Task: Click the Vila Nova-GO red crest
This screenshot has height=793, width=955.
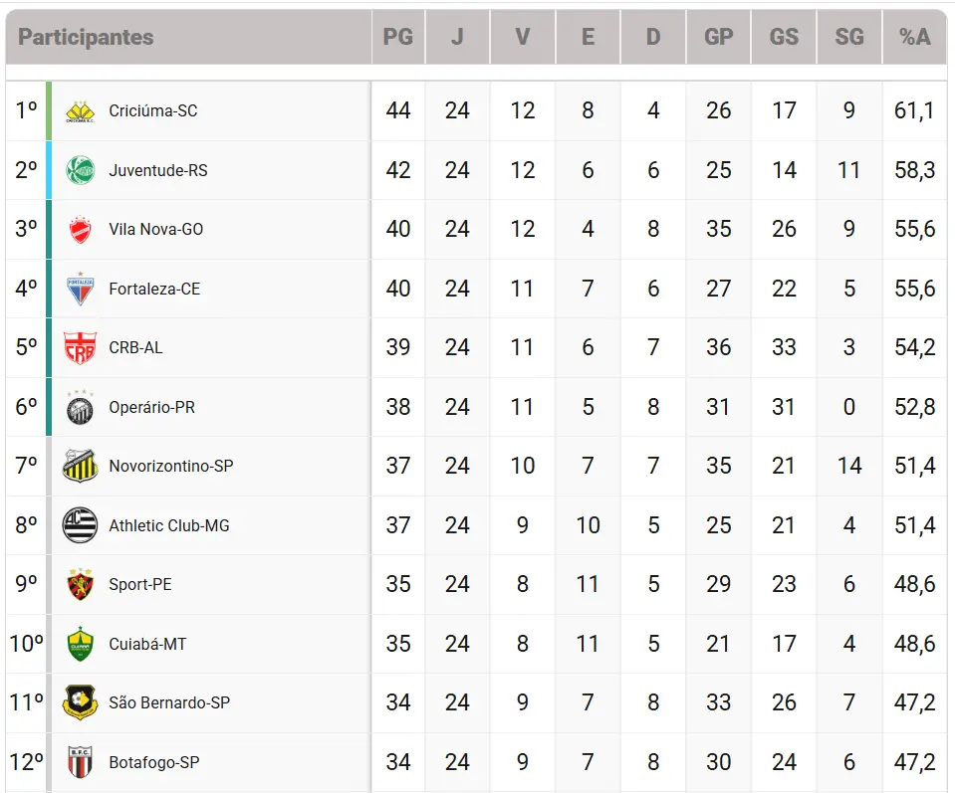Action: tap(80, 230)
